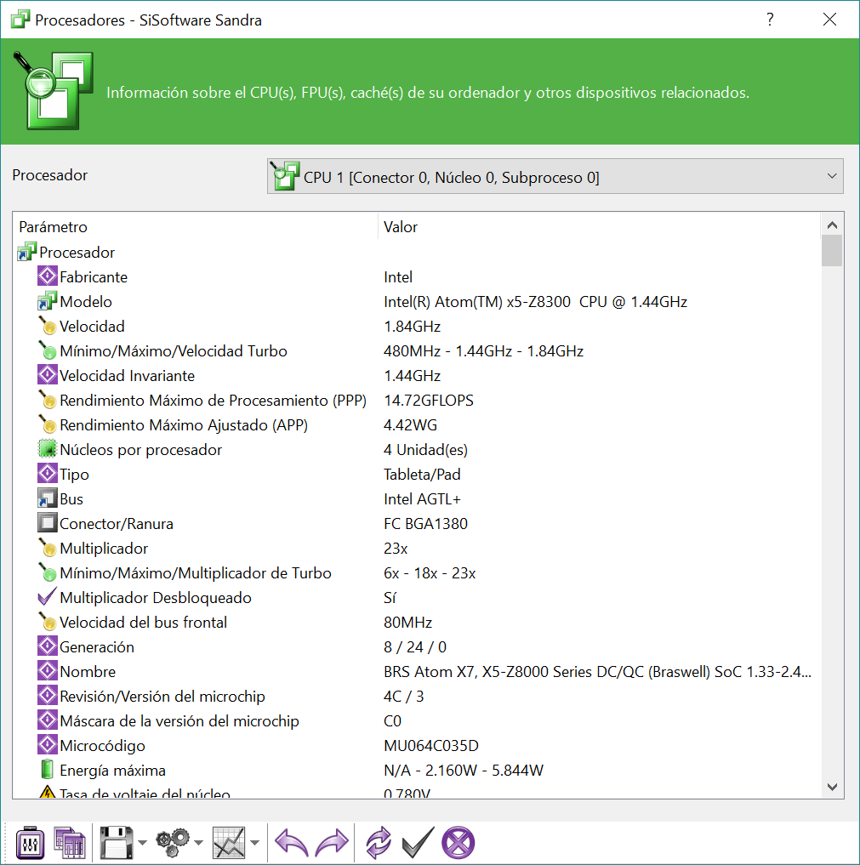This screenshot has height=865, width=860.
Task: Select the Mínimo/Máximo/Multiplicador de Turbo label
Action: coord(196,573)
